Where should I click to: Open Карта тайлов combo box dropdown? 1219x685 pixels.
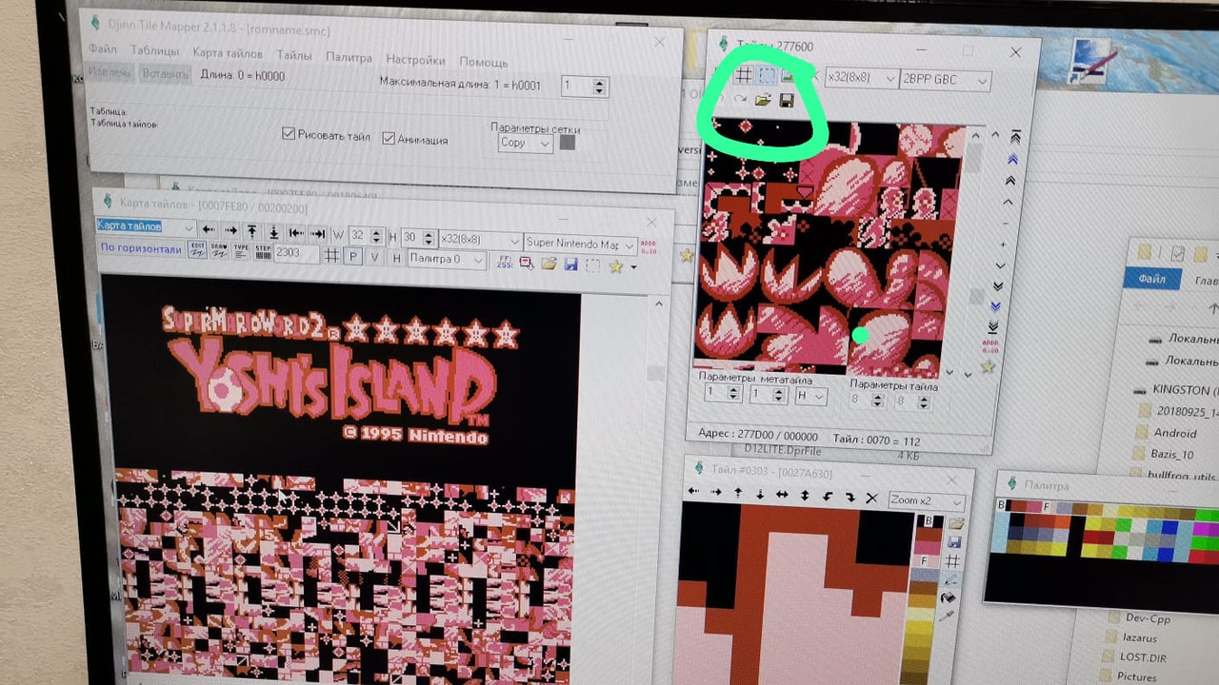click(147, 227)
